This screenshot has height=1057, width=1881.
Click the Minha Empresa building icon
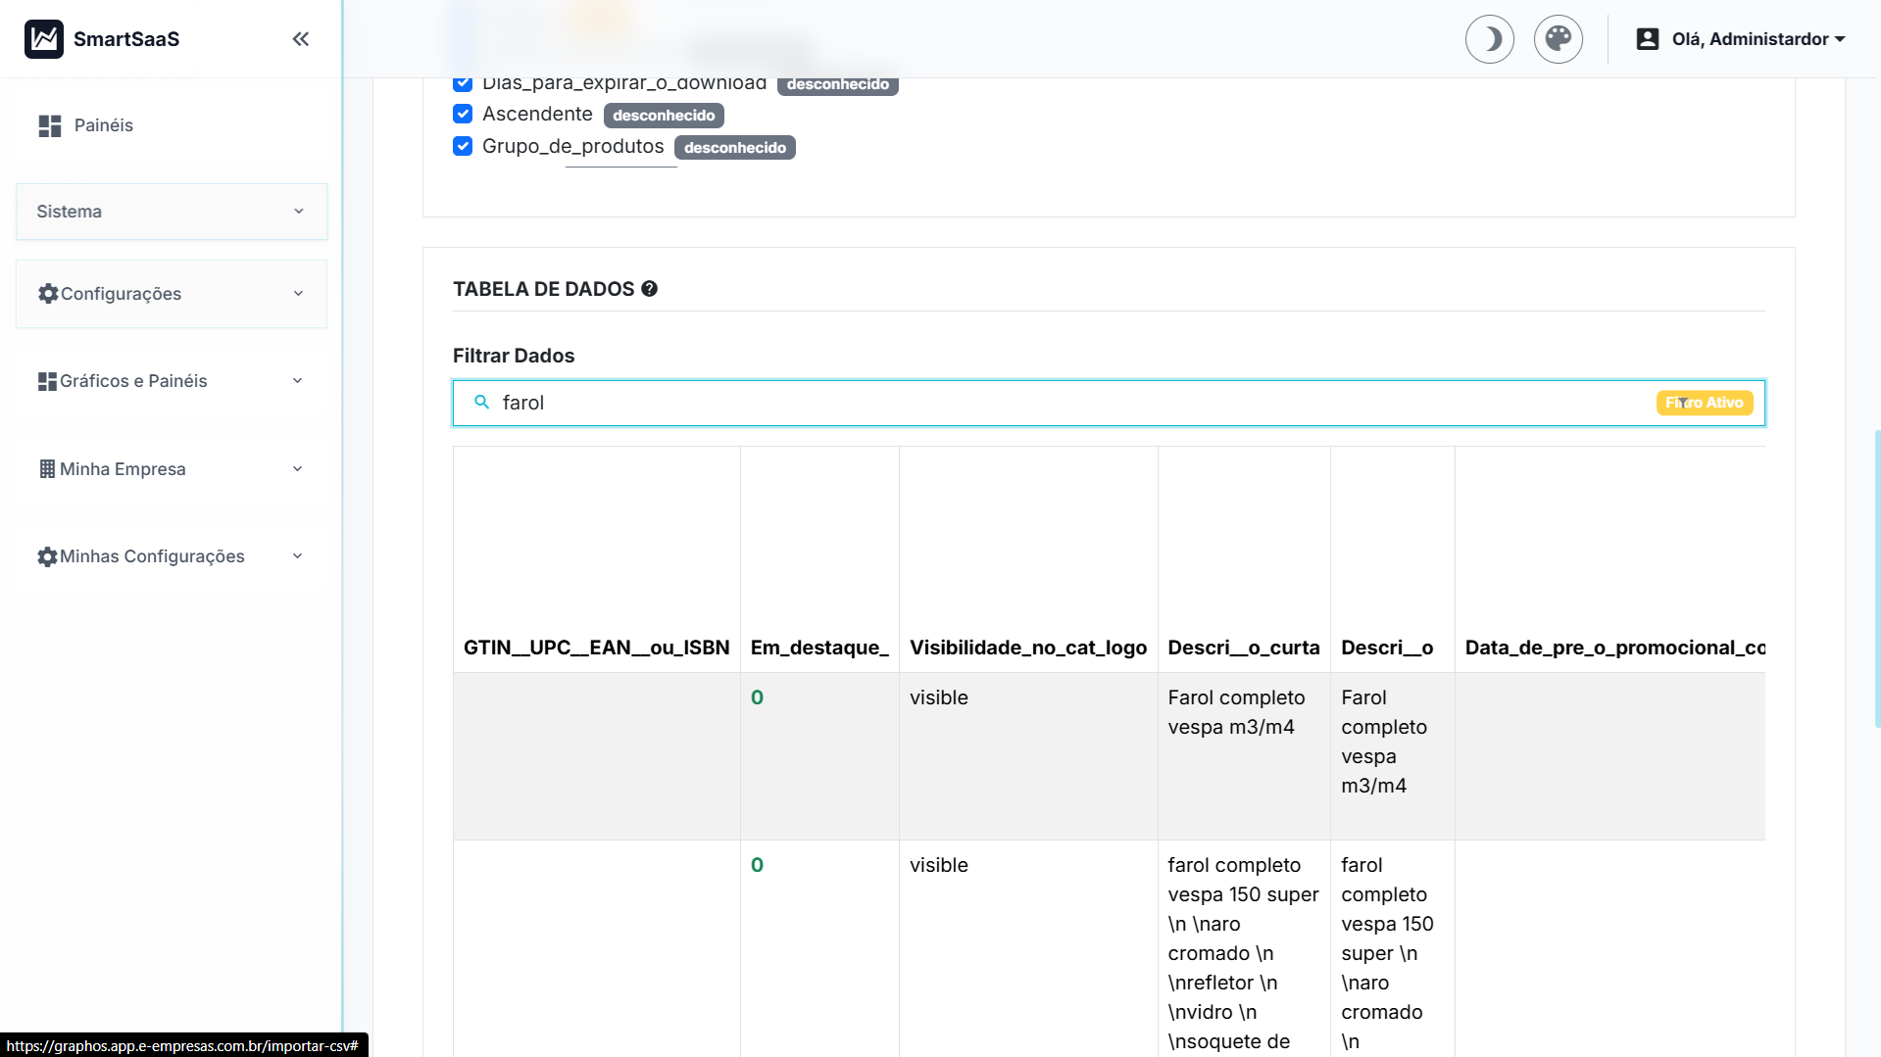(47, 469)
